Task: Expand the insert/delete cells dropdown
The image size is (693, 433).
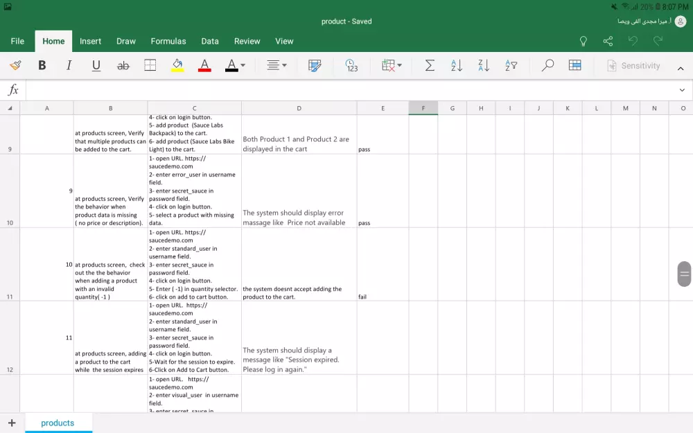Action: 392,66
